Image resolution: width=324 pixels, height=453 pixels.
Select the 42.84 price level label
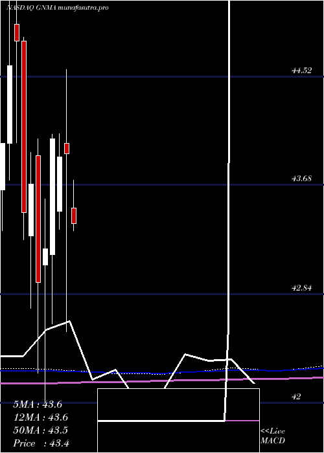pos(301,288)
